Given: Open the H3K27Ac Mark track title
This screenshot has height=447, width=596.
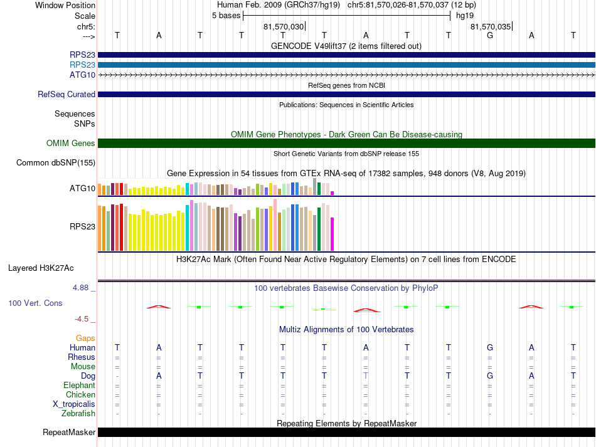Looking at the screenshot, I should point(346,260).
